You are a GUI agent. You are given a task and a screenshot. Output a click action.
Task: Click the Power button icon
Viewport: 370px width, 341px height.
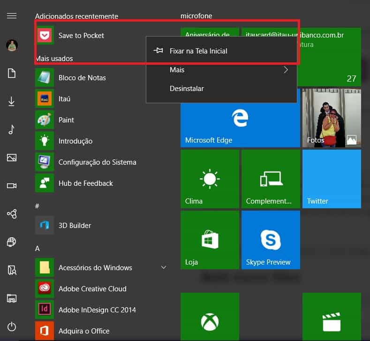[12, 326]
